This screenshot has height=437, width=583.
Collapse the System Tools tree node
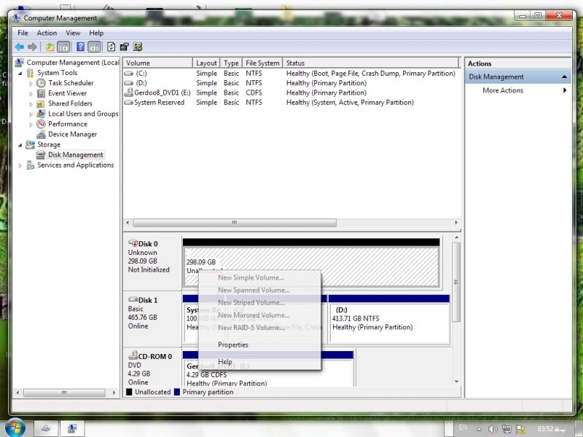tap(20, 74)
